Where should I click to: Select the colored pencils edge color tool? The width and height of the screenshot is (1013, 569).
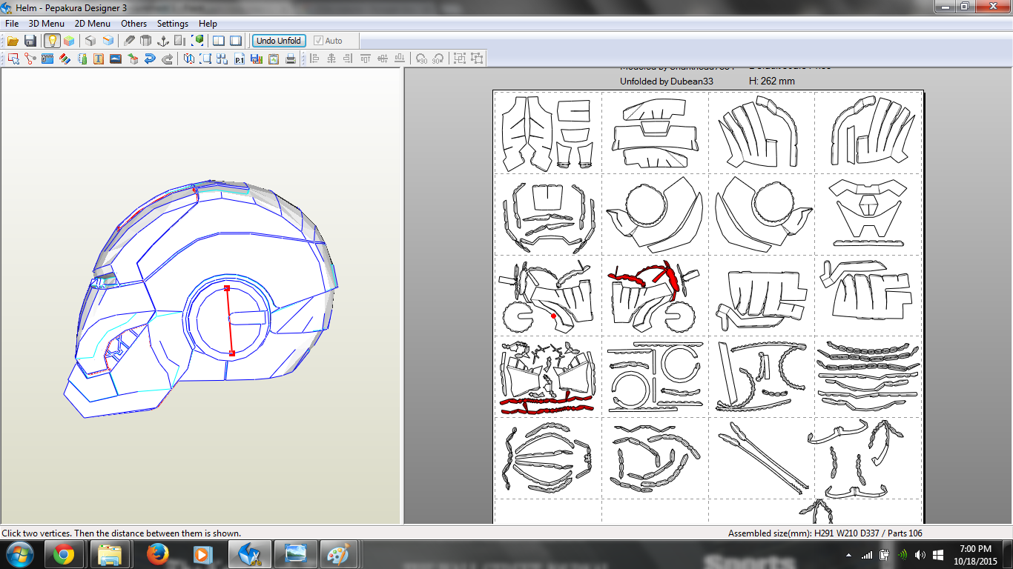(x=65, y=59)
